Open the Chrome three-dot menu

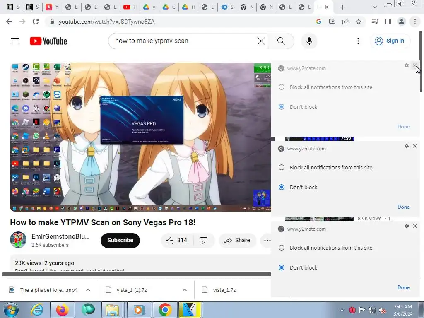[415, 22]
